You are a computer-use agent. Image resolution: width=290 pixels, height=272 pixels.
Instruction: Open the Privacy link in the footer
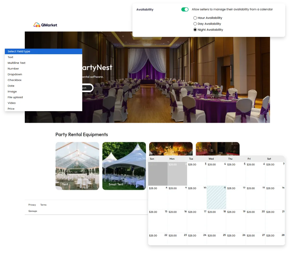click(x=32, y=205)
